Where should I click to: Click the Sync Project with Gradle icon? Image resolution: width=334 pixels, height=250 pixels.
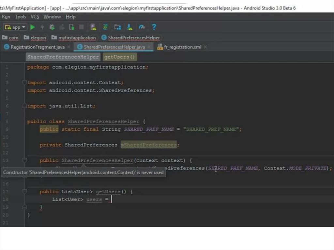(105, 27)
